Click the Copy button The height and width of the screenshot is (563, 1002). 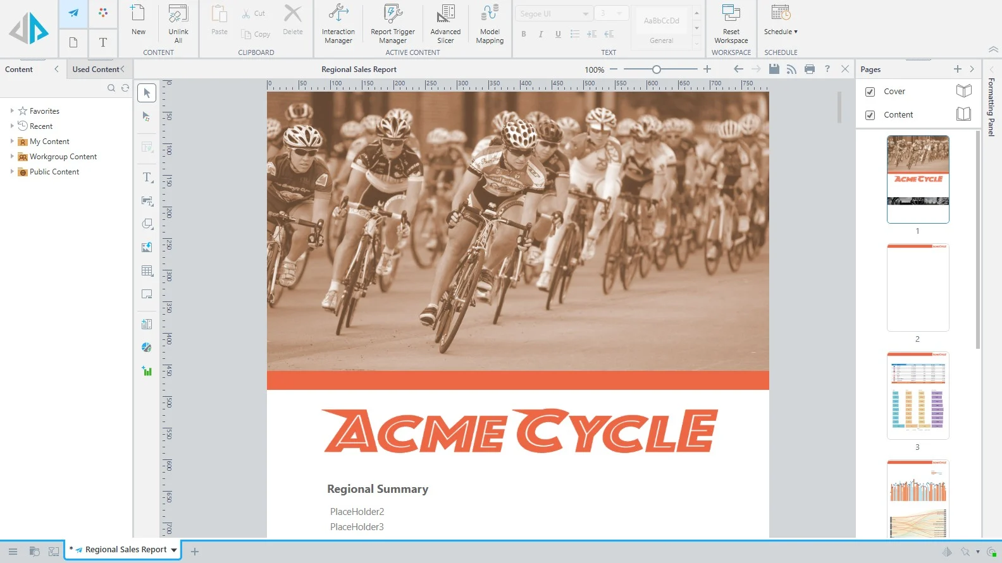tap(256, 34)
